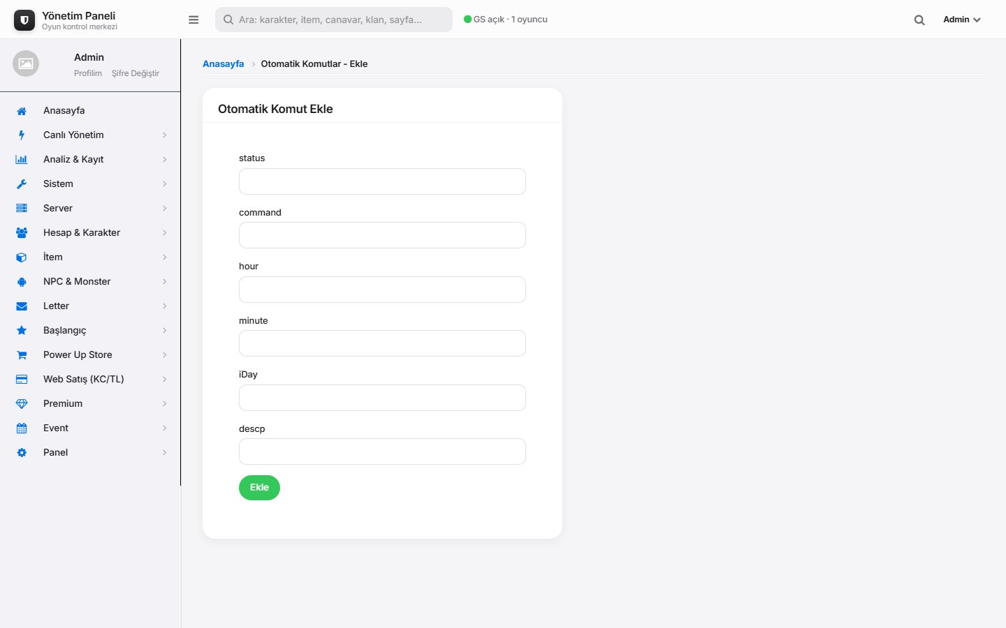Viewport: 1006px width, 628px height.
Task: Open the Anasayfa sidebar menu item
Action: tap(90, 111)
